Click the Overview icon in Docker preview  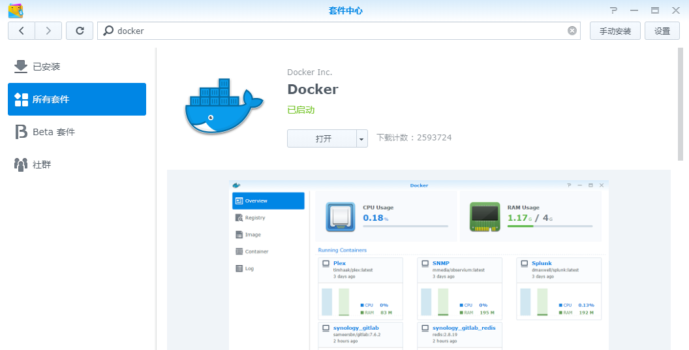[239, 201]
